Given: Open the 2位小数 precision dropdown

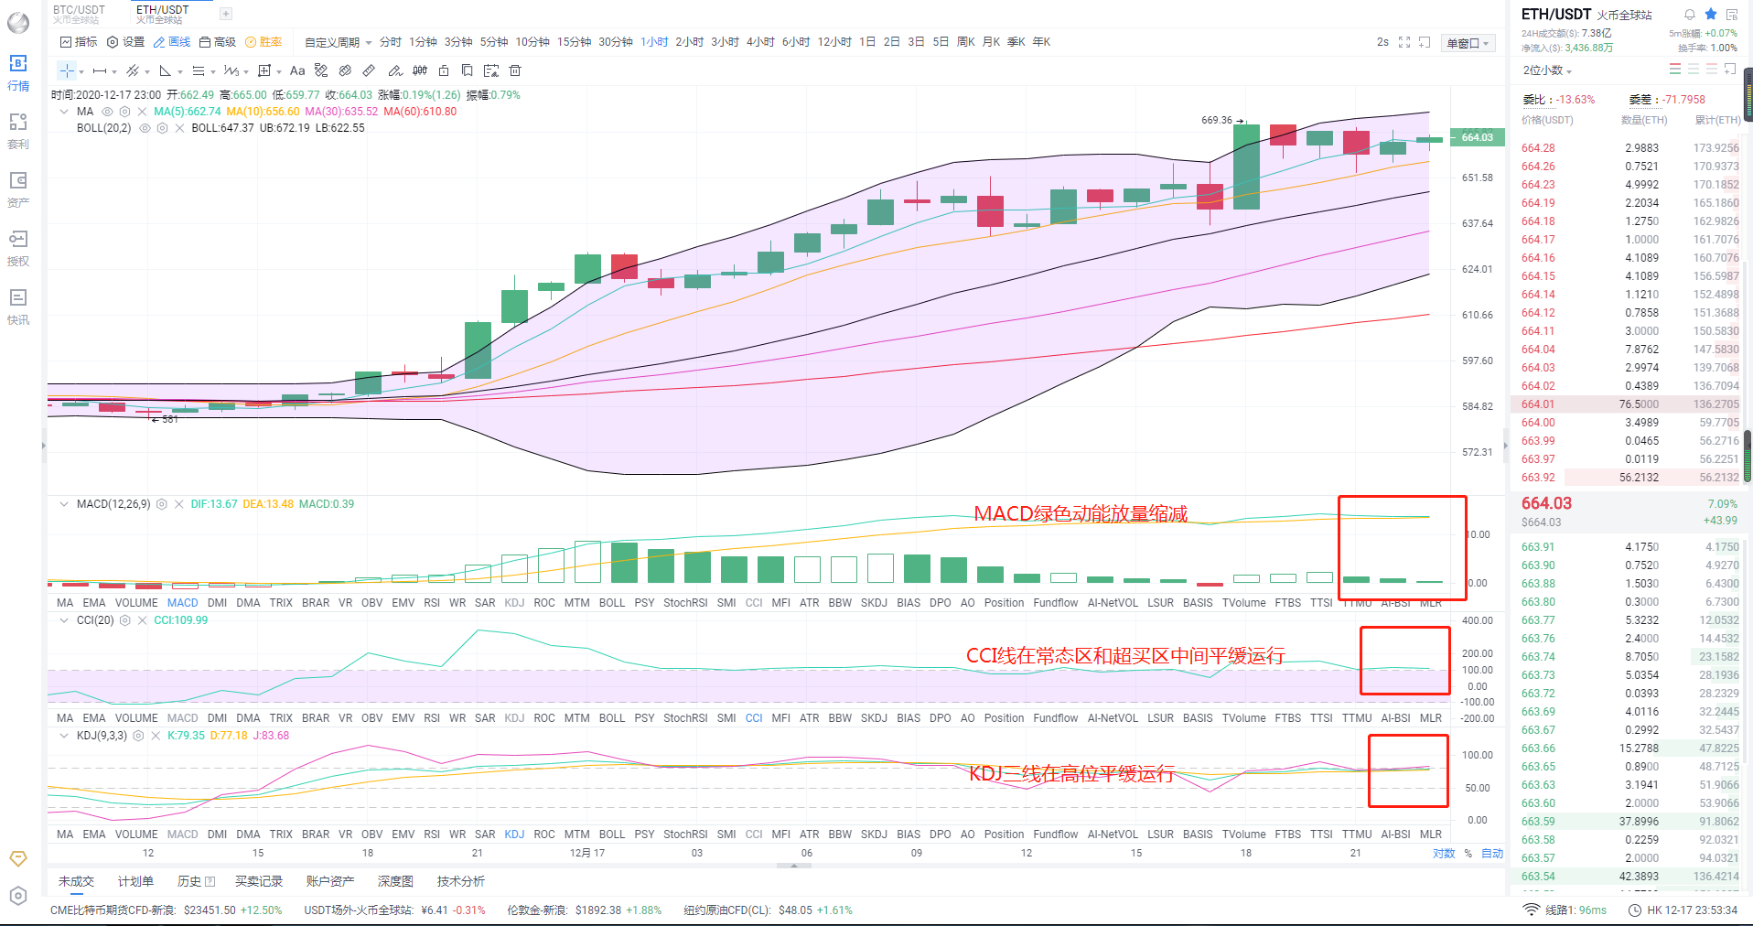Looking at the screenshot, I should point(1546,70).
